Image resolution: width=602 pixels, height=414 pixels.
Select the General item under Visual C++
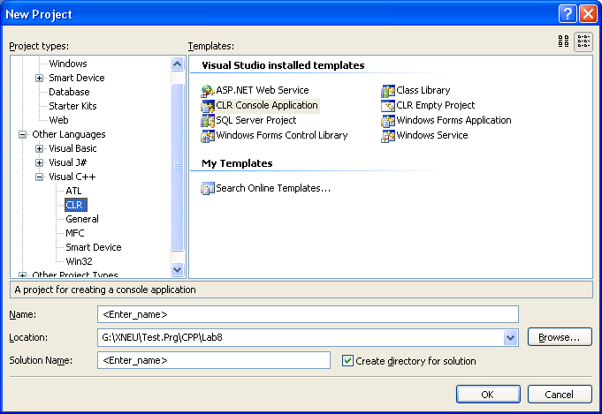tap(82, 219)
